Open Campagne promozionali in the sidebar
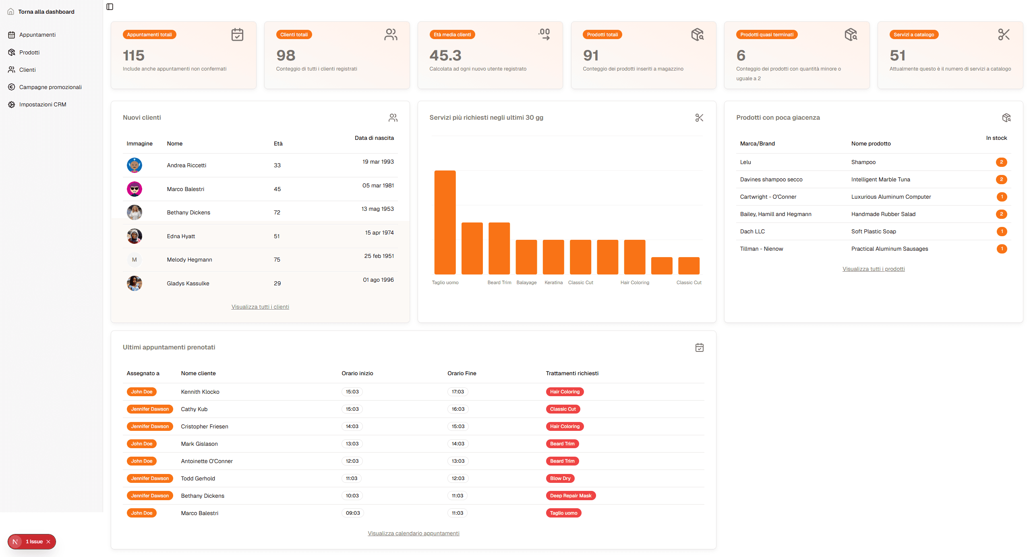This screenshot has height=557, width=1031. pyautogui.click(x=51, y=87)
